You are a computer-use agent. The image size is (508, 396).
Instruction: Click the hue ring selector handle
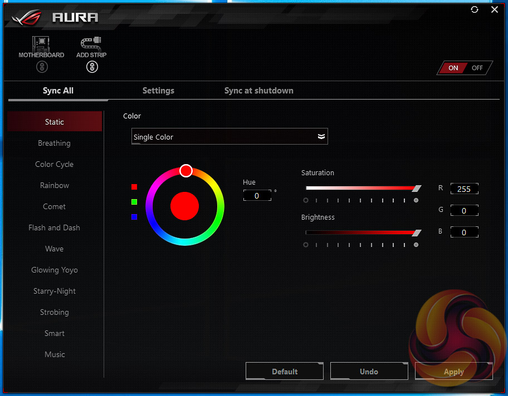pyautogui.click(x=186, y=171)
